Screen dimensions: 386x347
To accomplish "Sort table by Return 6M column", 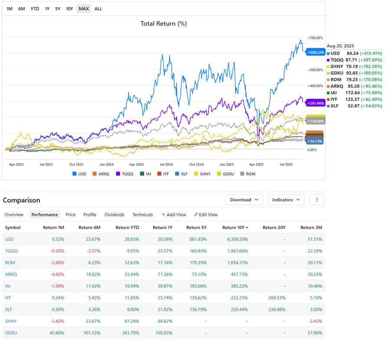I will [89, 228].
